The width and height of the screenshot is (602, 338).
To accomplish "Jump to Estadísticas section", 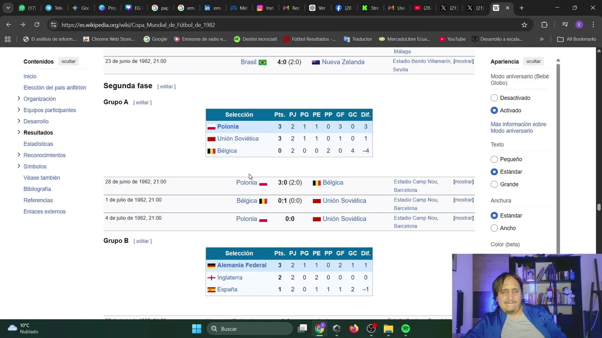I will coord(38,144).
